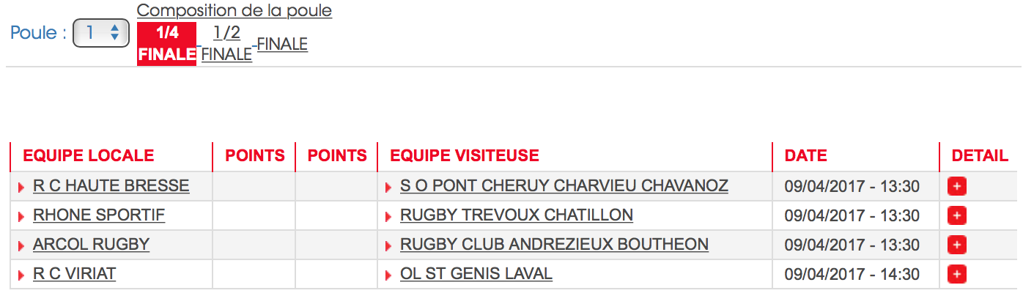The height and width of the screenshot is (296, 1023).
Task: Click the EQUIPE VISITEUSE column header
Action: point(465,155)
